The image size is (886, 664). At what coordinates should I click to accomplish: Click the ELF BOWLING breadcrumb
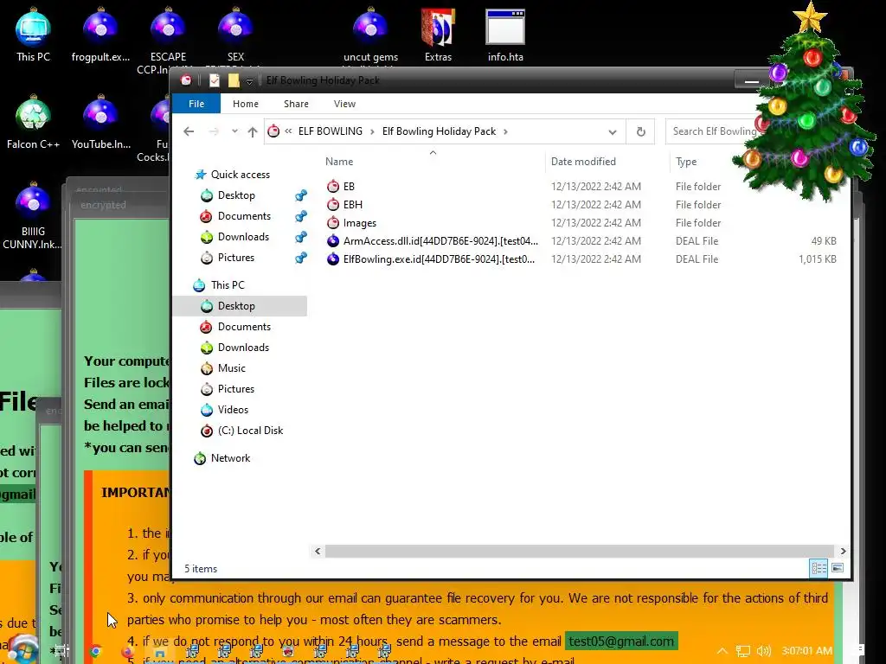(330, 131)
